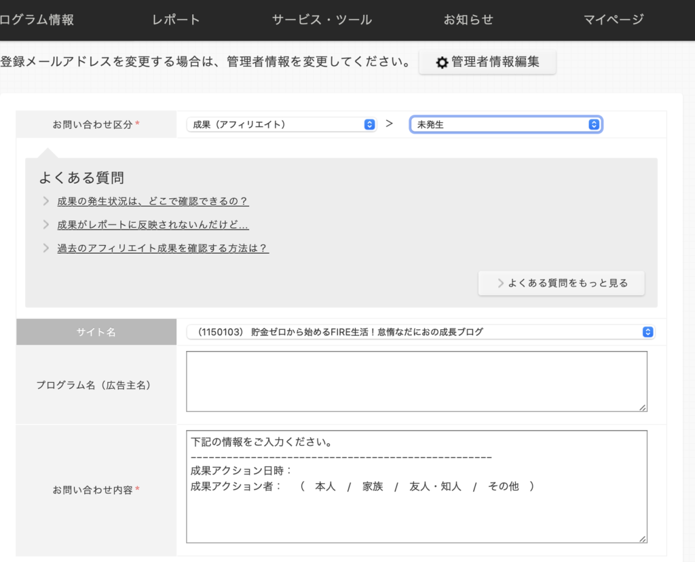The height and width of the screenshot is (562, 695).
Task: Click the chevron before 成果がレポートに反映されないんだけど…
Action: pos(45,225)
